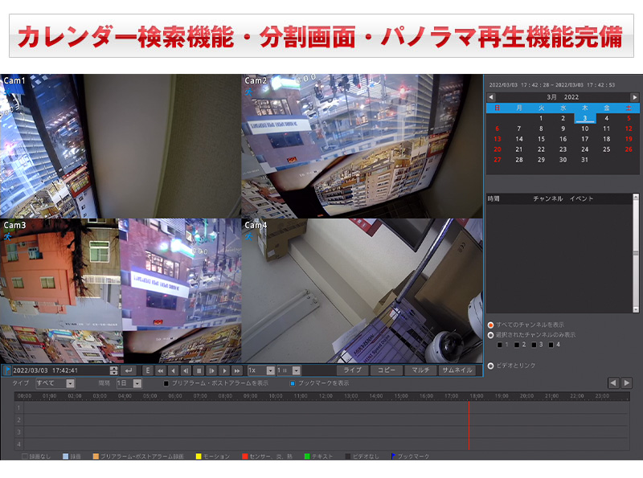
Task: Choose March 25 on the calendar
Action: 606,149
